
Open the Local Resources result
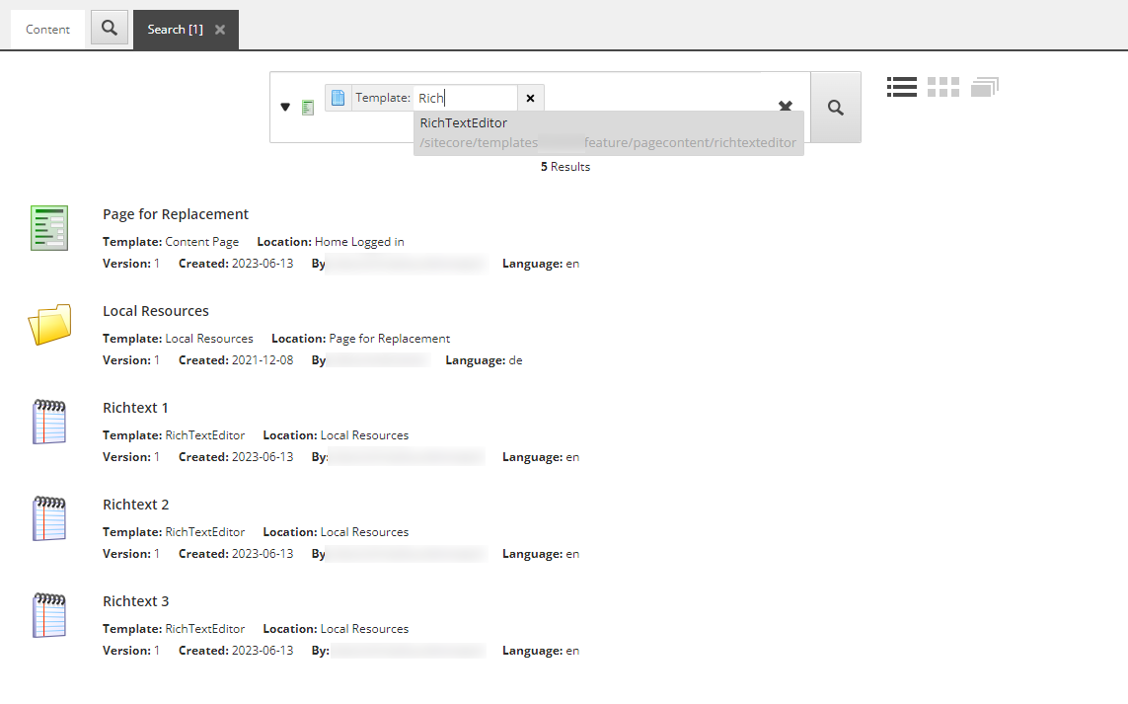pos(156,311)
